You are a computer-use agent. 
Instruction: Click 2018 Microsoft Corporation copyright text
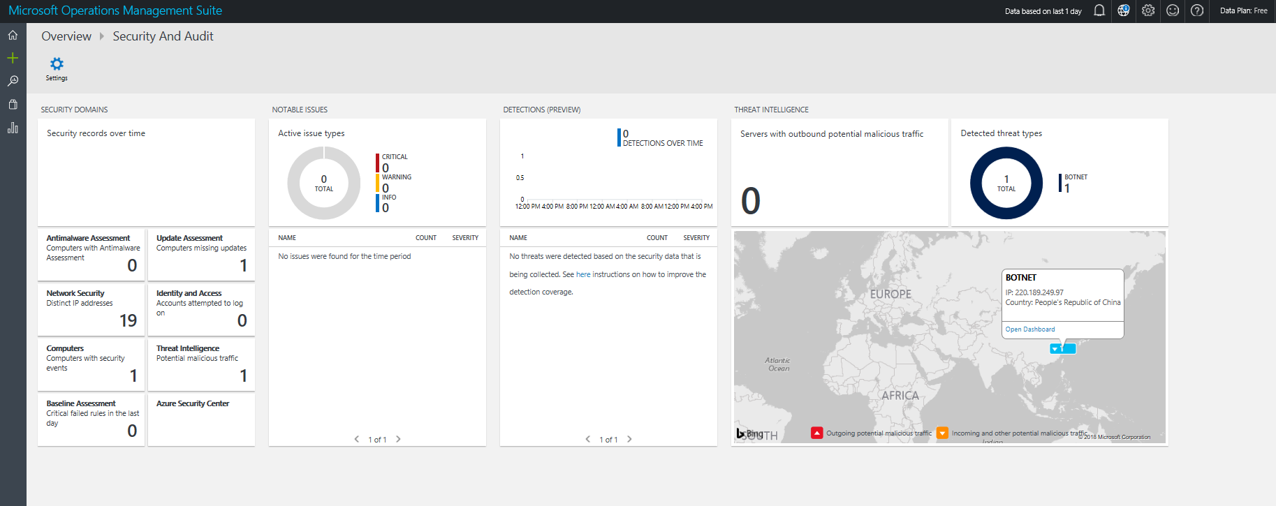pyautogui.click(x=1115, y=437)
